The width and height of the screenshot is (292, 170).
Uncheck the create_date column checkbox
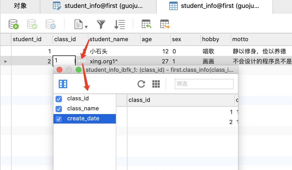click(59, 119)
